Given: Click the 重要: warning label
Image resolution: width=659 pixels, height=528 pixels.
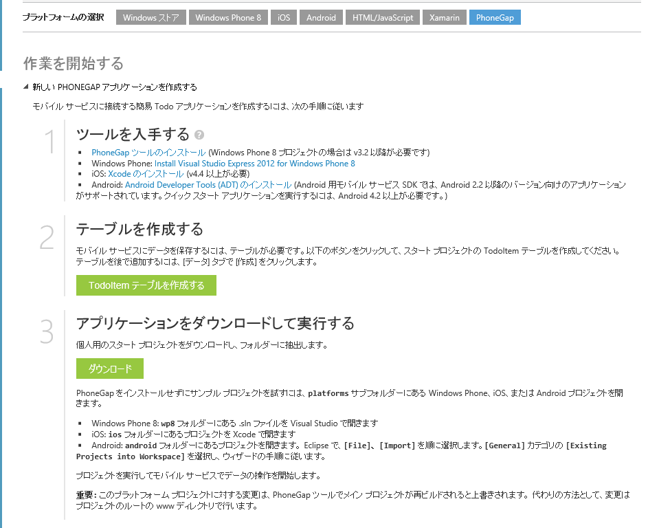Looking at the screenshot, I should 87,495.
